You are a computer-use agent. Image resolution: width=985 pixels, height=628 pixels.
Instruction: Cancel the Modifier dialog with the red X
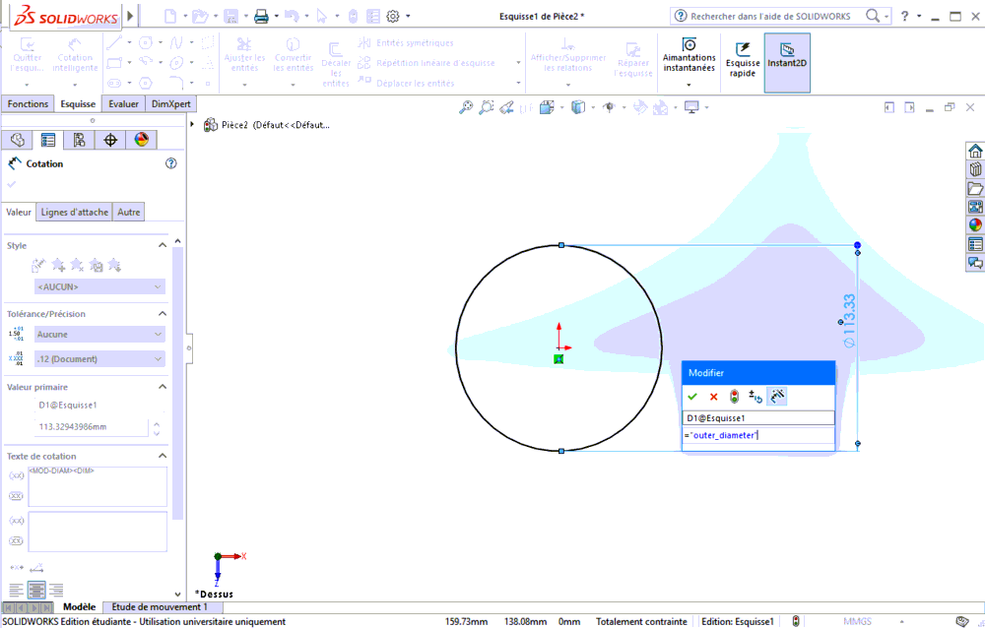[713, 396]
